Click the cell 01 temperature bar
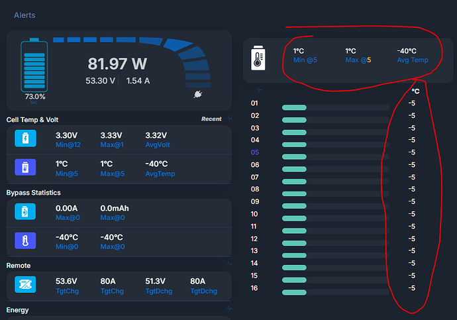This screenshot has width=457, height=320. click(x=294, y=107)
